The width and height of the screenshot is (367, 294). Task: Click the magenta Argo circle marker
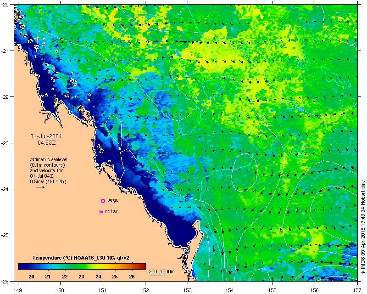coord(103,201)
